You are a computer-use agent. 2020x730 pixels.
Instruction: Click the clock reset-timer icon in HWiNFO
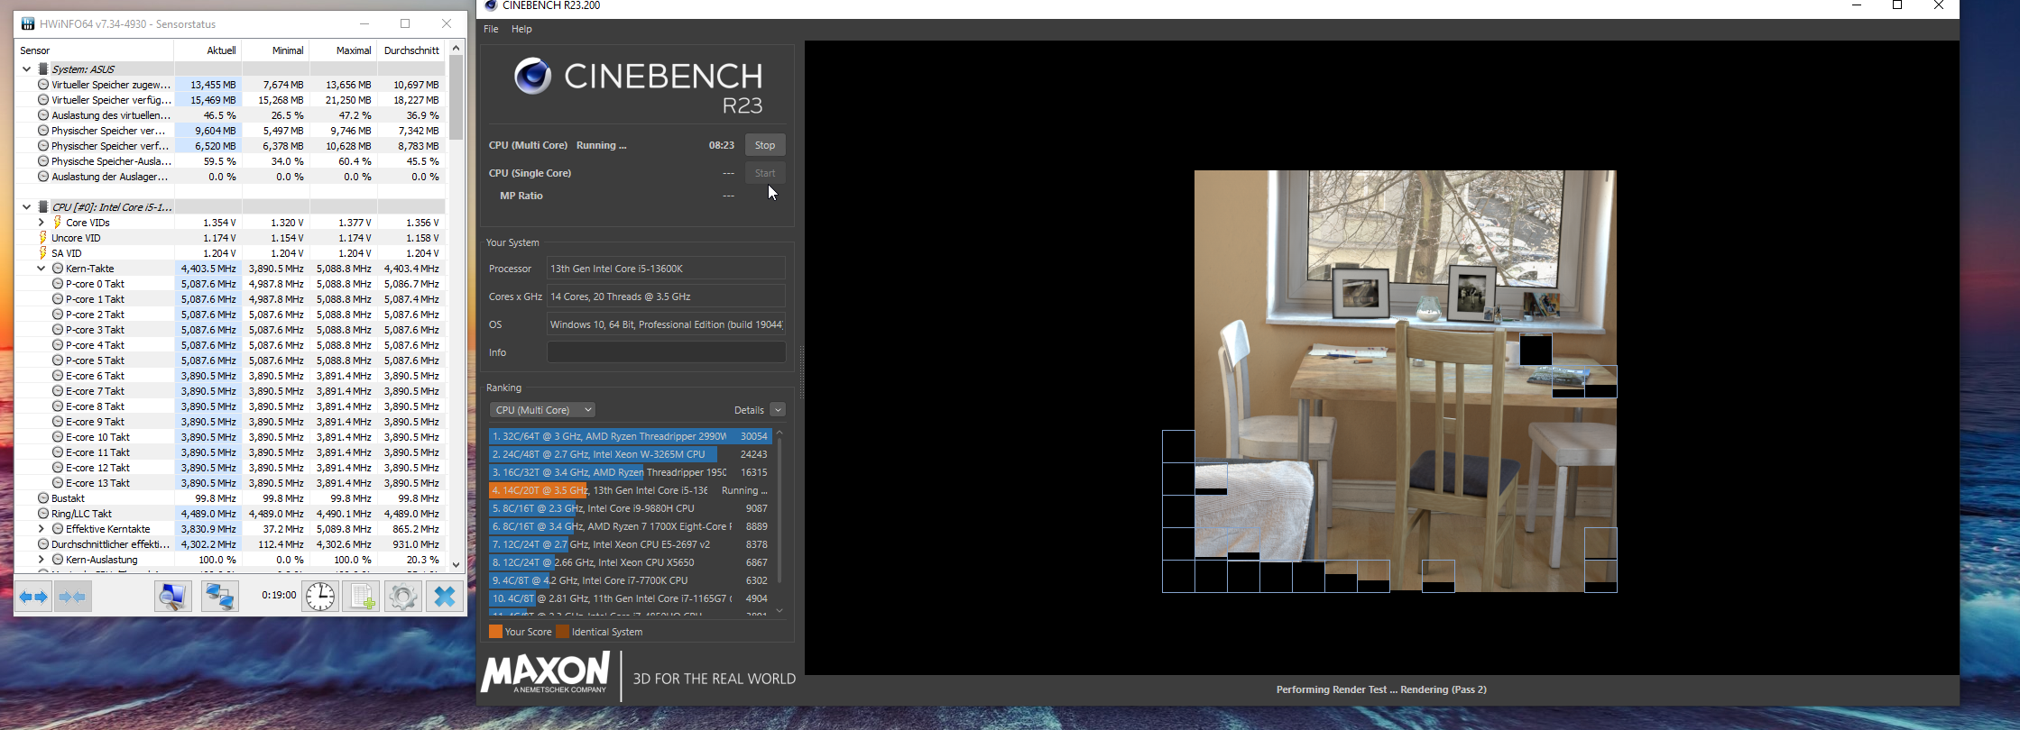click(320, 597)
